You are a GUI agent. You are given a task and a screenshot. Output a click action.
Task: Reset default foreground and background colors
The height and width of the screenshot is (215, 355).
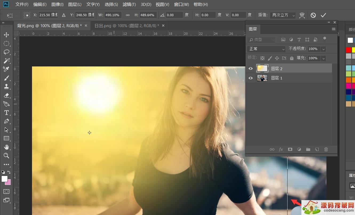(x=3, y=172)
